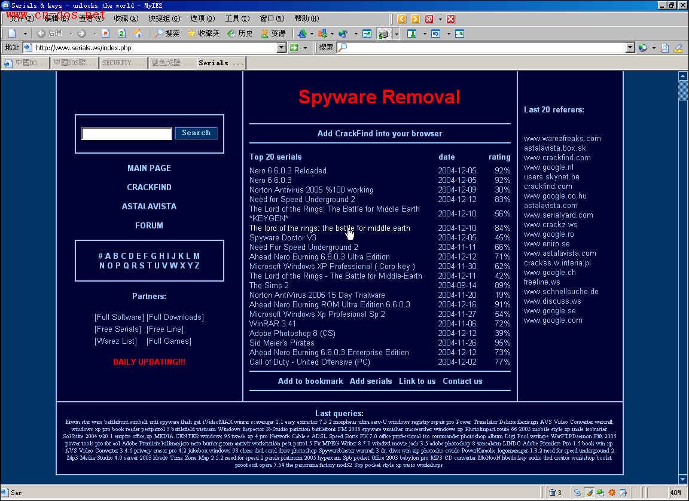Image resolution: width=689 pixels, height=501 pixels.
Task: Open the search engine globe dropdown arrow
Action: click(654, 48)
